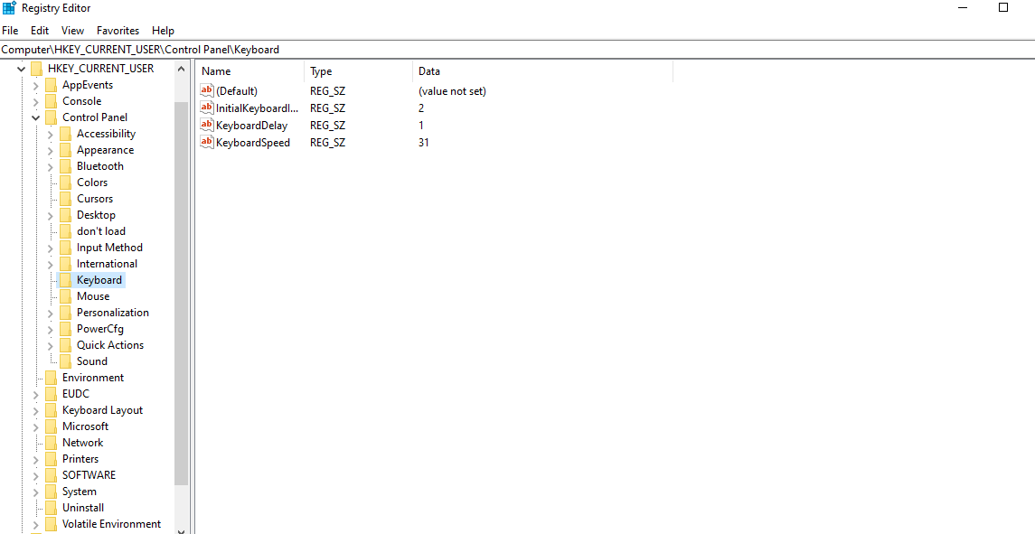Click the Cursors folder icon
The image size is (1035, 534).
pos(65,199)
